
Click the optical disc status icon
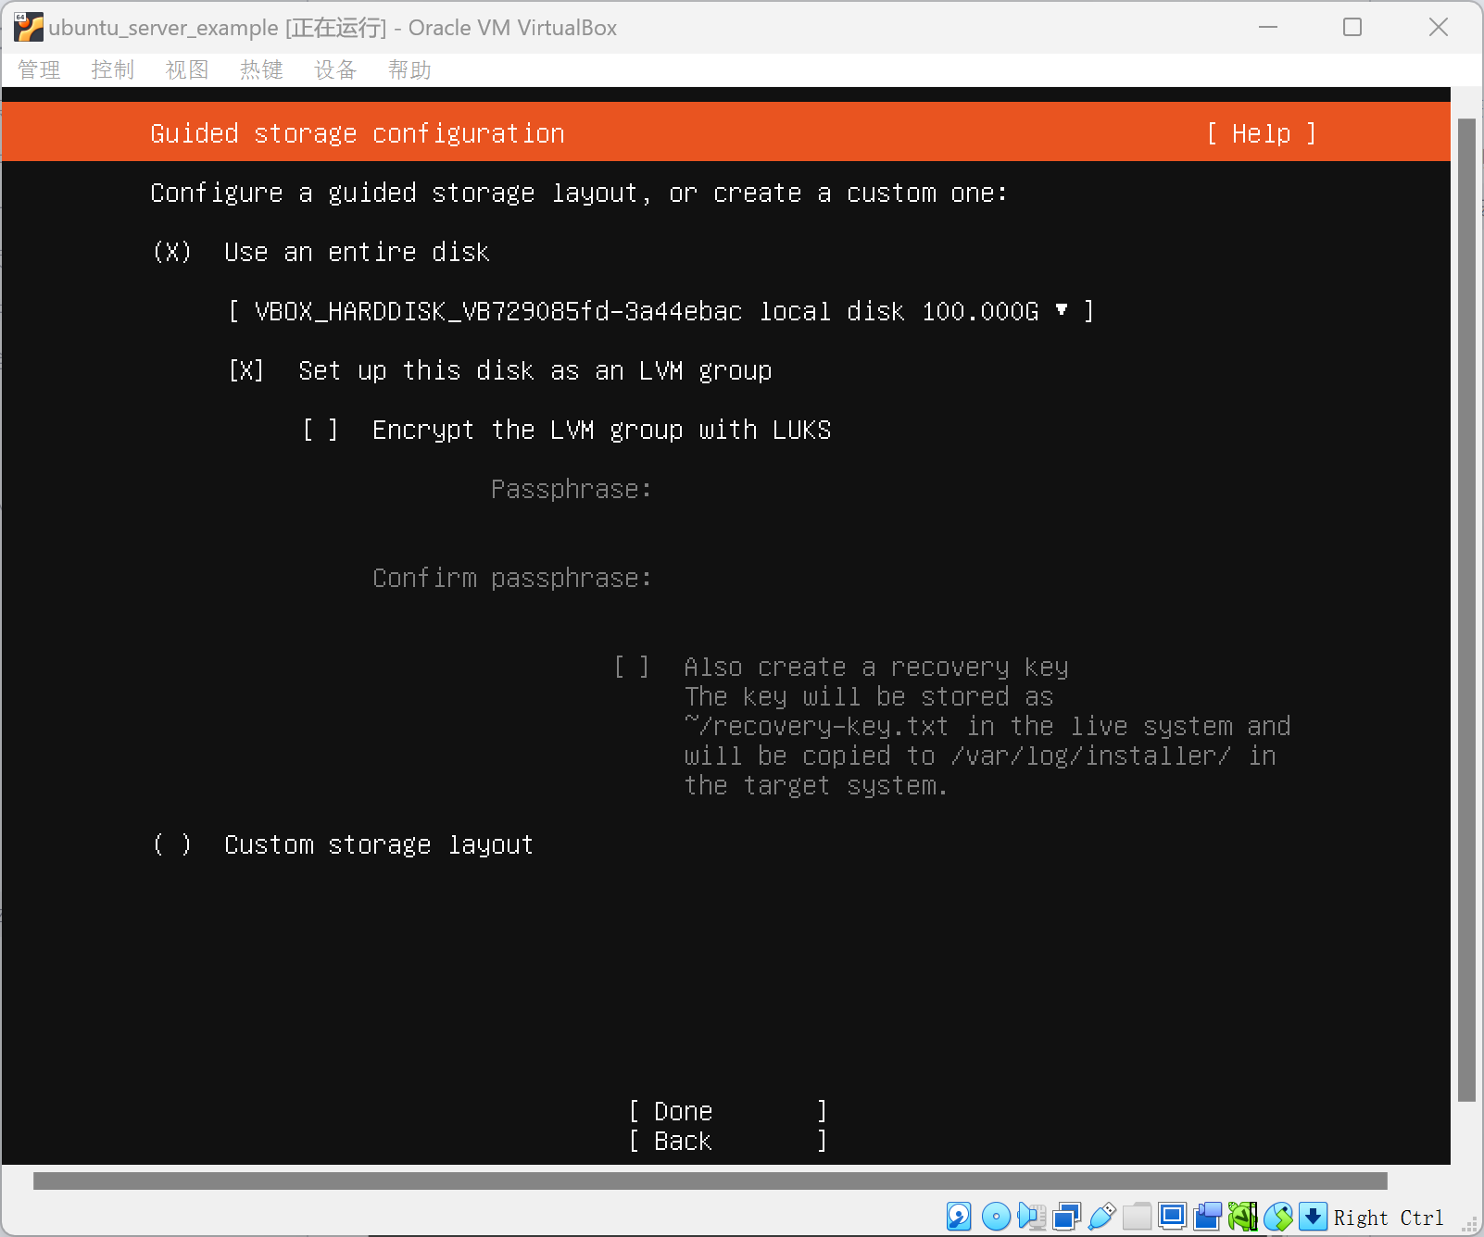click(996, 1216)
